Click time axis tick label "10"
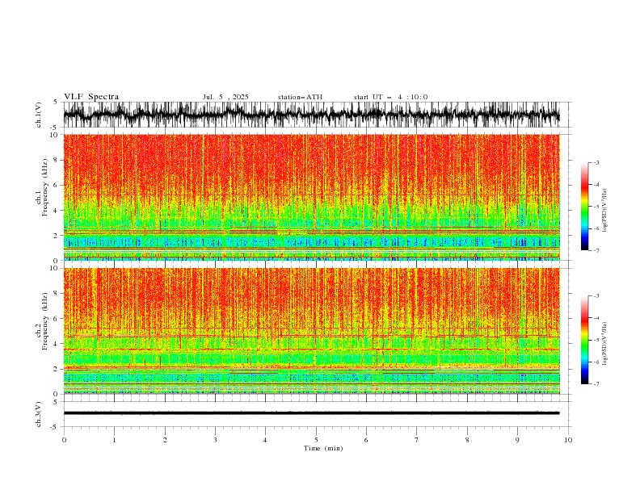The height and width of the screenshot is (494, 640). click(x=568, y=440)
